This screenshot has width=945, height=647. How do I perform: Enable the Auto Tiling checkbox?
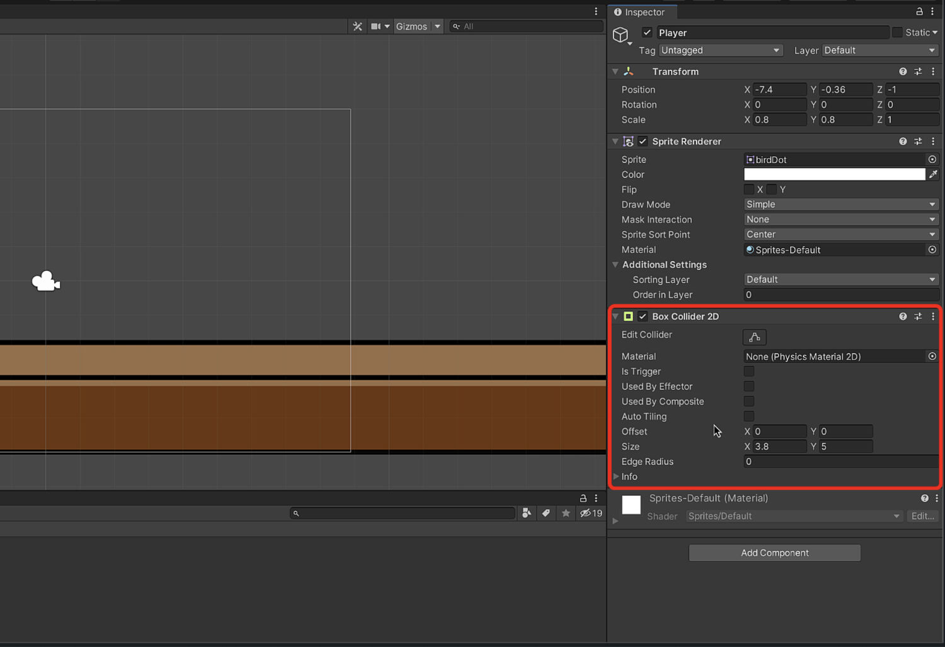coord(749,416)
